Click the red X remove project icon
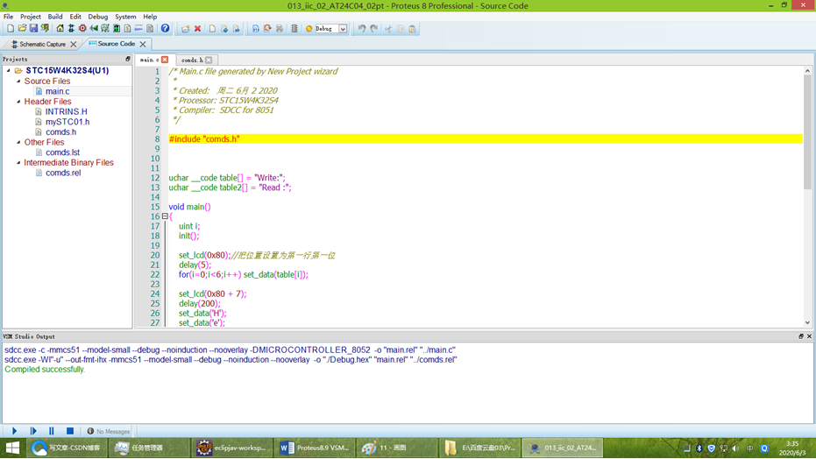This screenshot has width=816, height=459. [x=198, y=29]
